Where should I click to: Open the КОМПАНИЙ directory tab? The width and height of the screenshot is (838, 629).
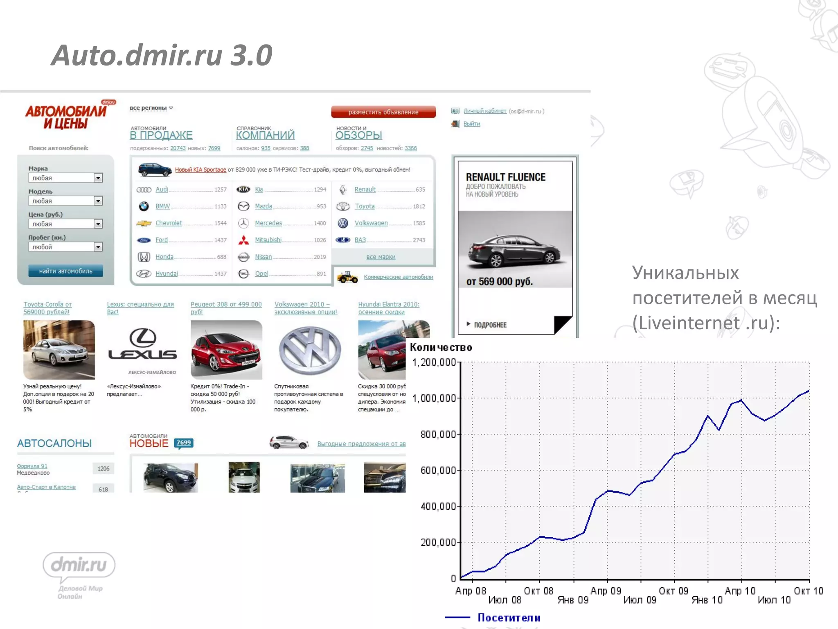(x=265, y=135)
